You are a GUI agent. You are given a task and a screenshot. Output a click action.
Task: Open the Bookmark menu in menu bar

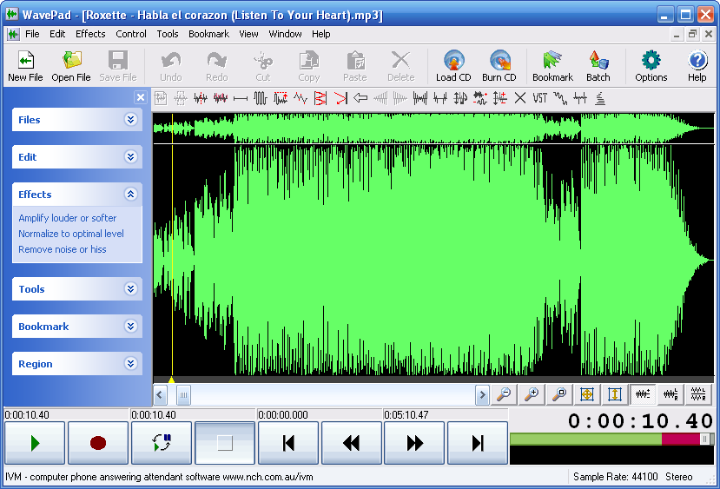(x=208, y=34)
